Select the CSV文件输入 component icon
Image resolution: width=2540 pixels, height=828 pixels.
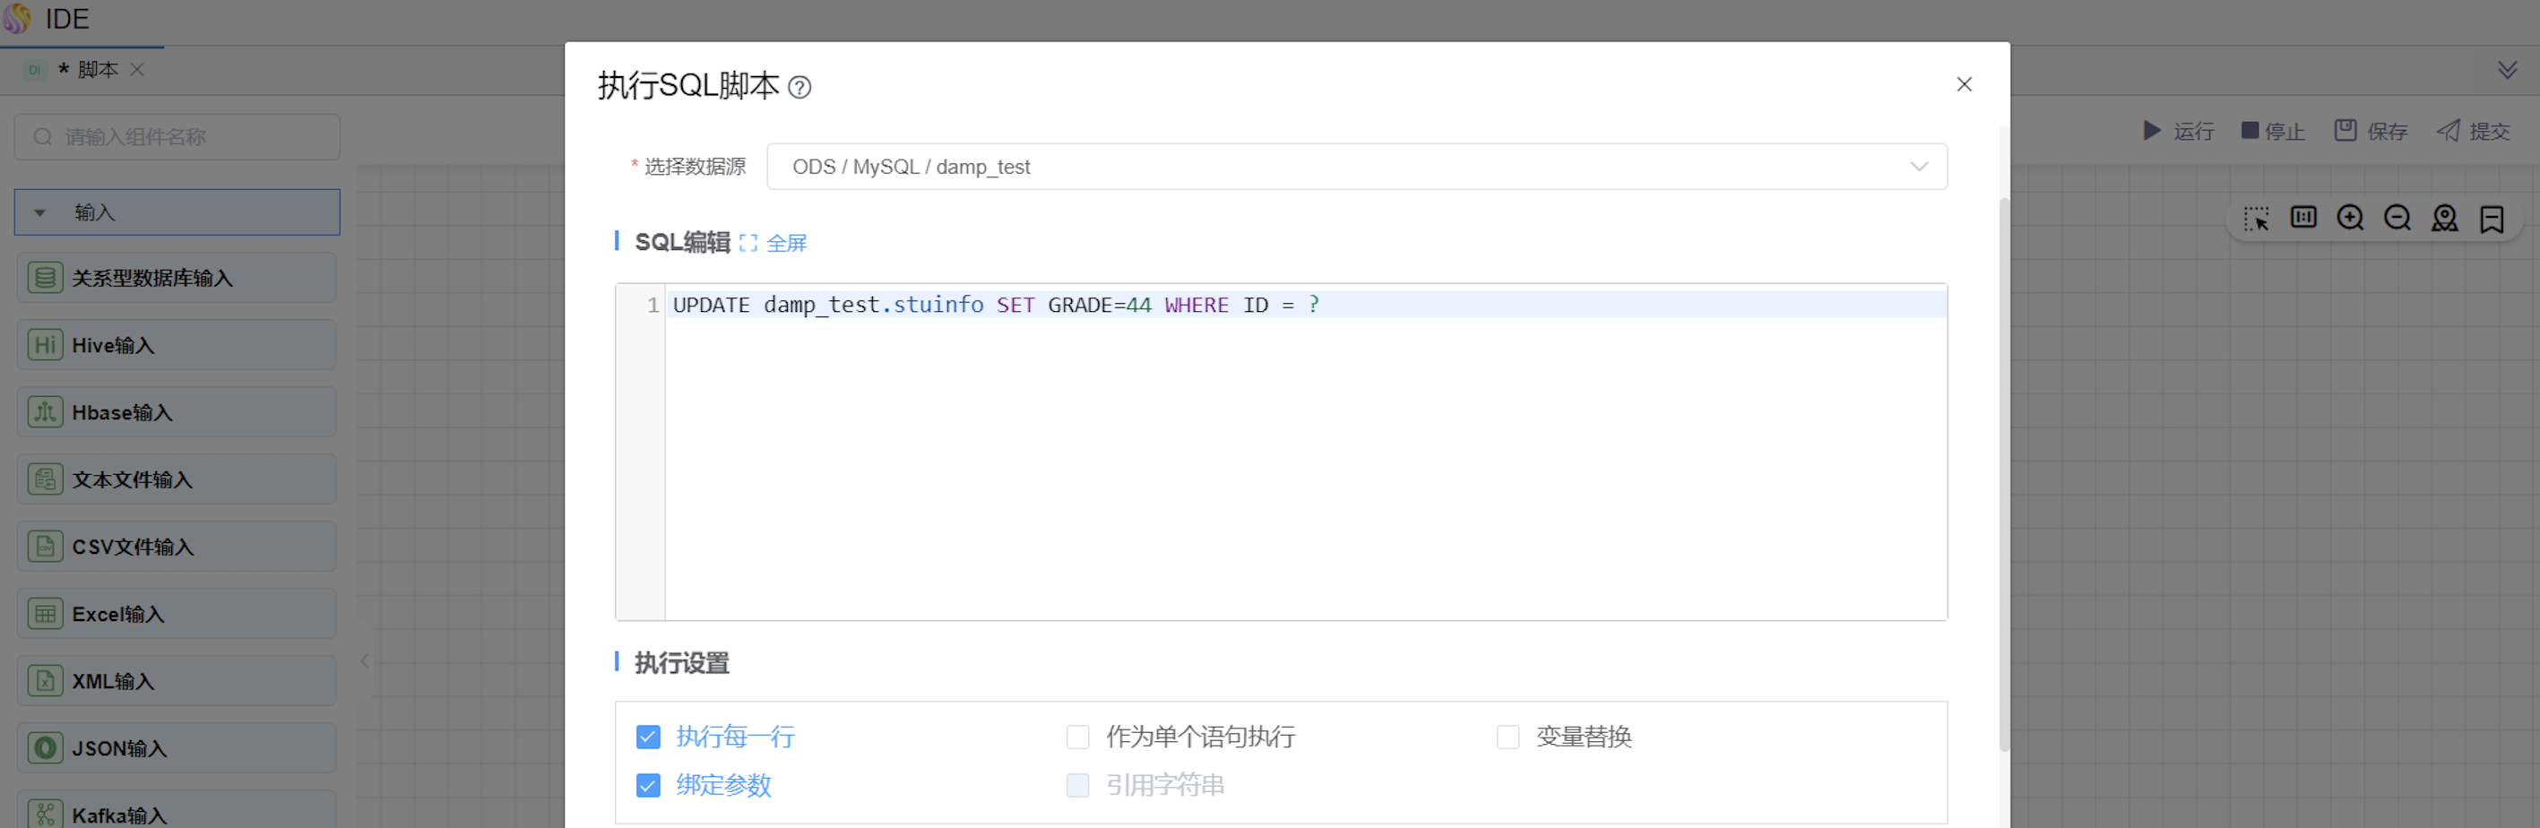pyautogui.click(x=46, y=547)
